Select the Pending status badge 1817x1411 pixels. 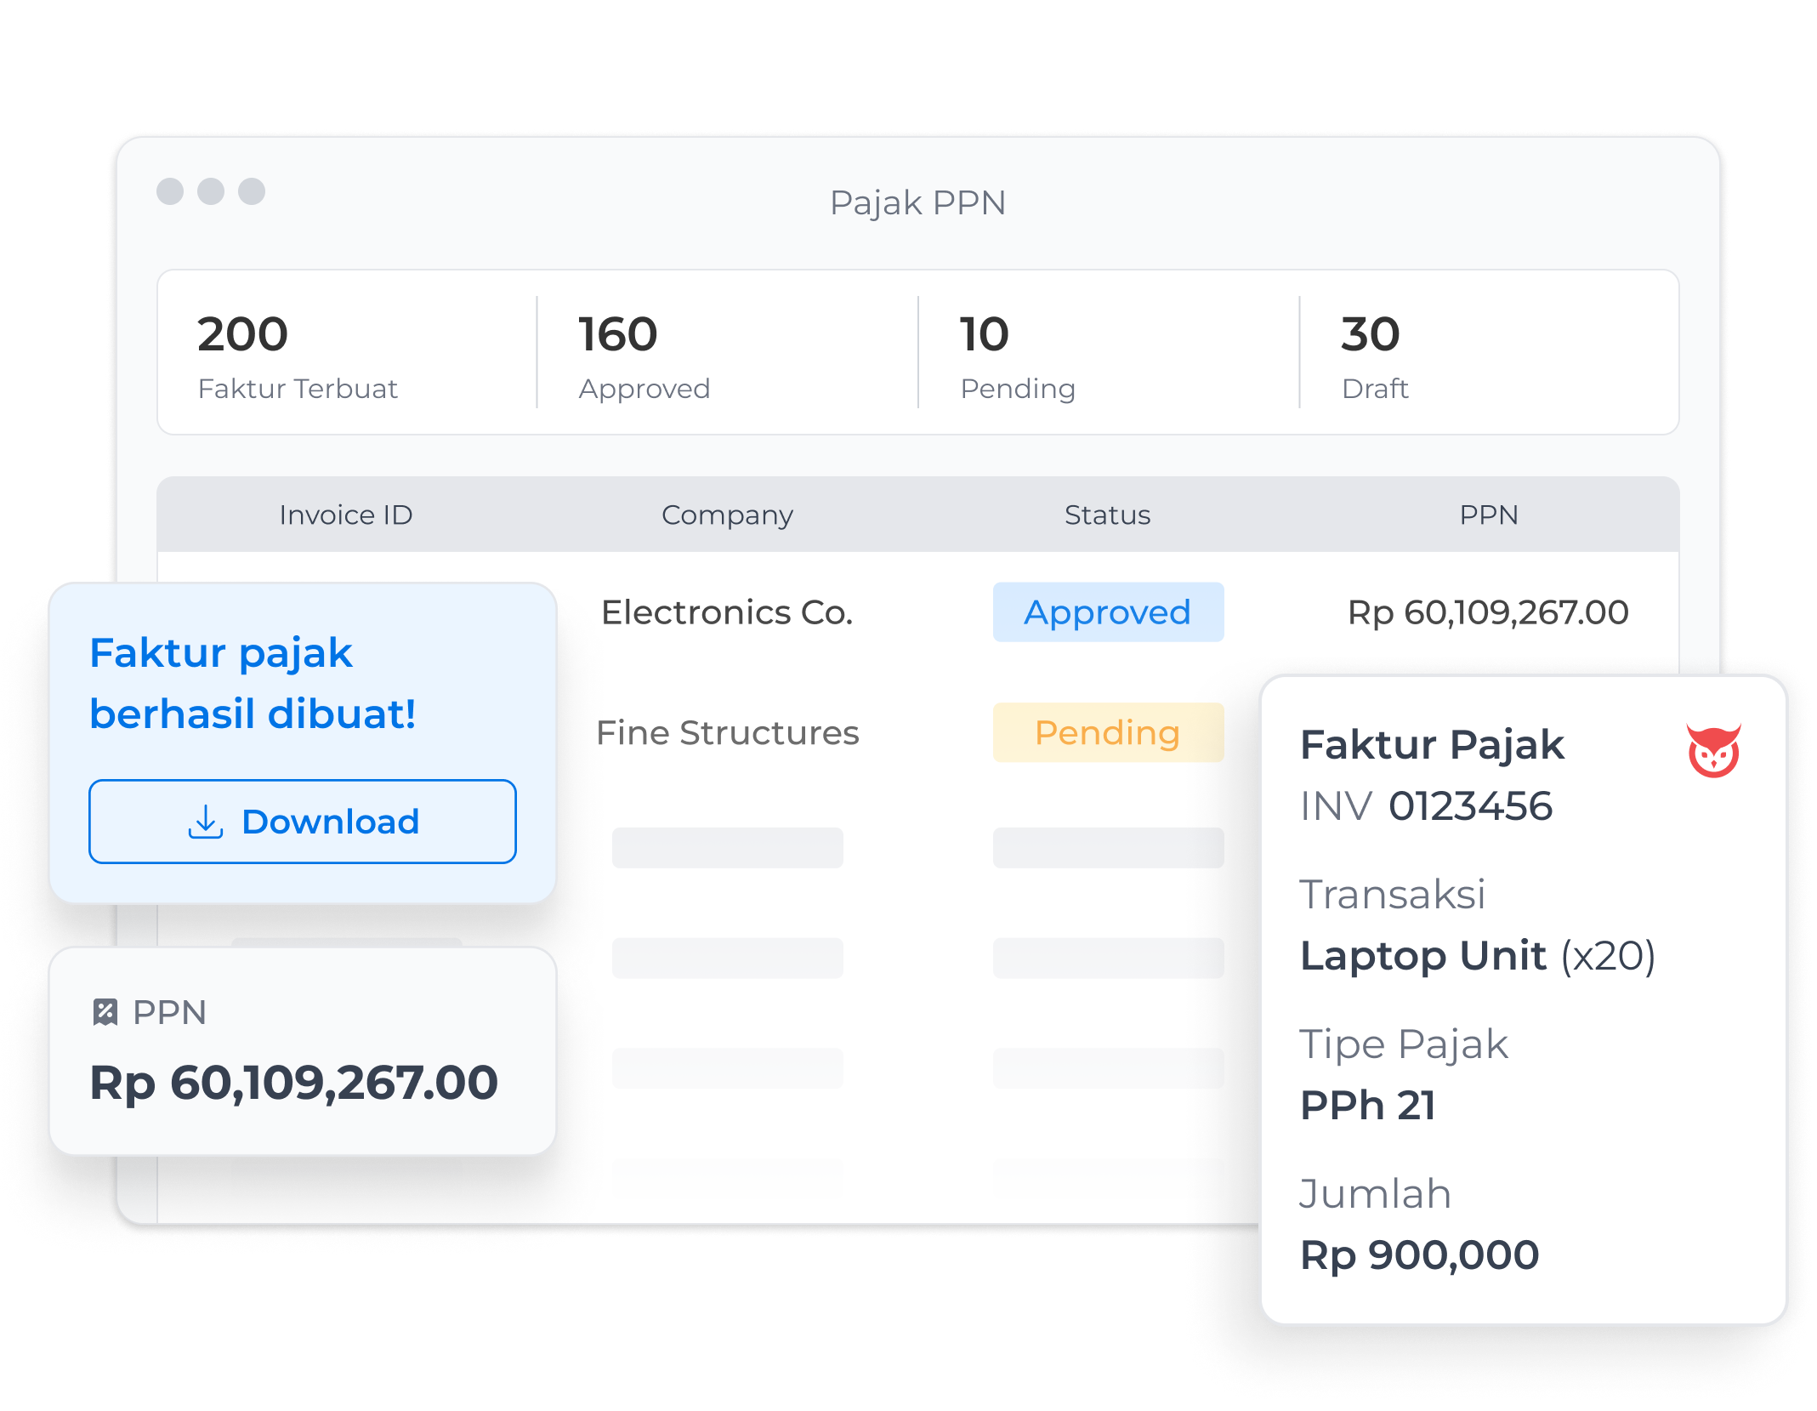click(1107, 732)
